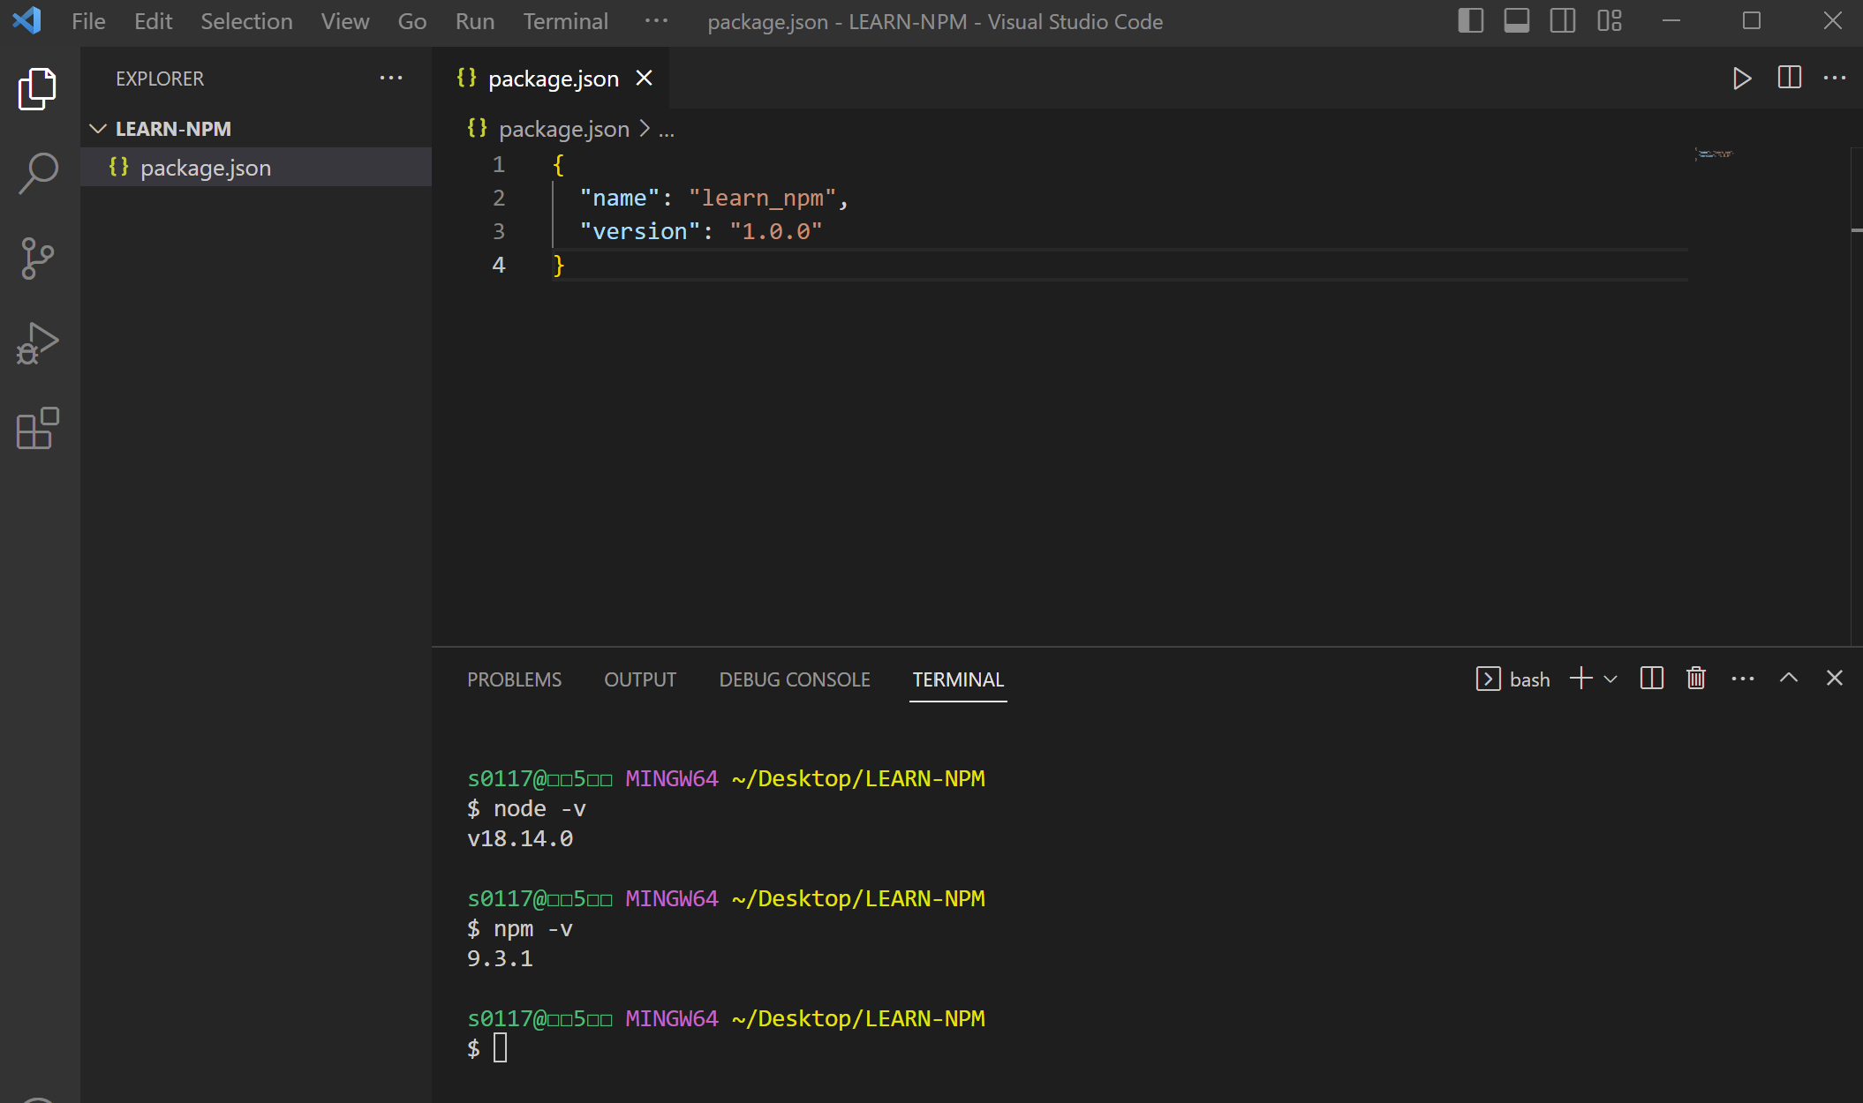The width and height of the screenshot is (1863, 1103).
Task: Toggle secondary side bar visibility
Action: point(1562,21)
